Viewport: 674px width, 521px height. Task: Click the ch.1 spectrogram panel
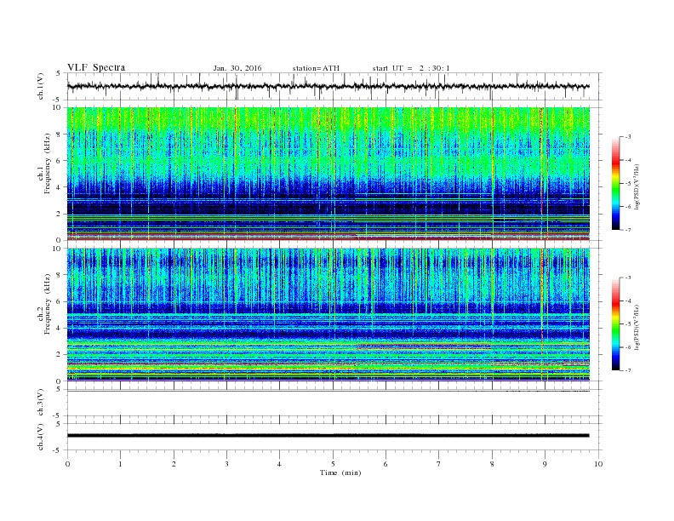pos(328,174)
